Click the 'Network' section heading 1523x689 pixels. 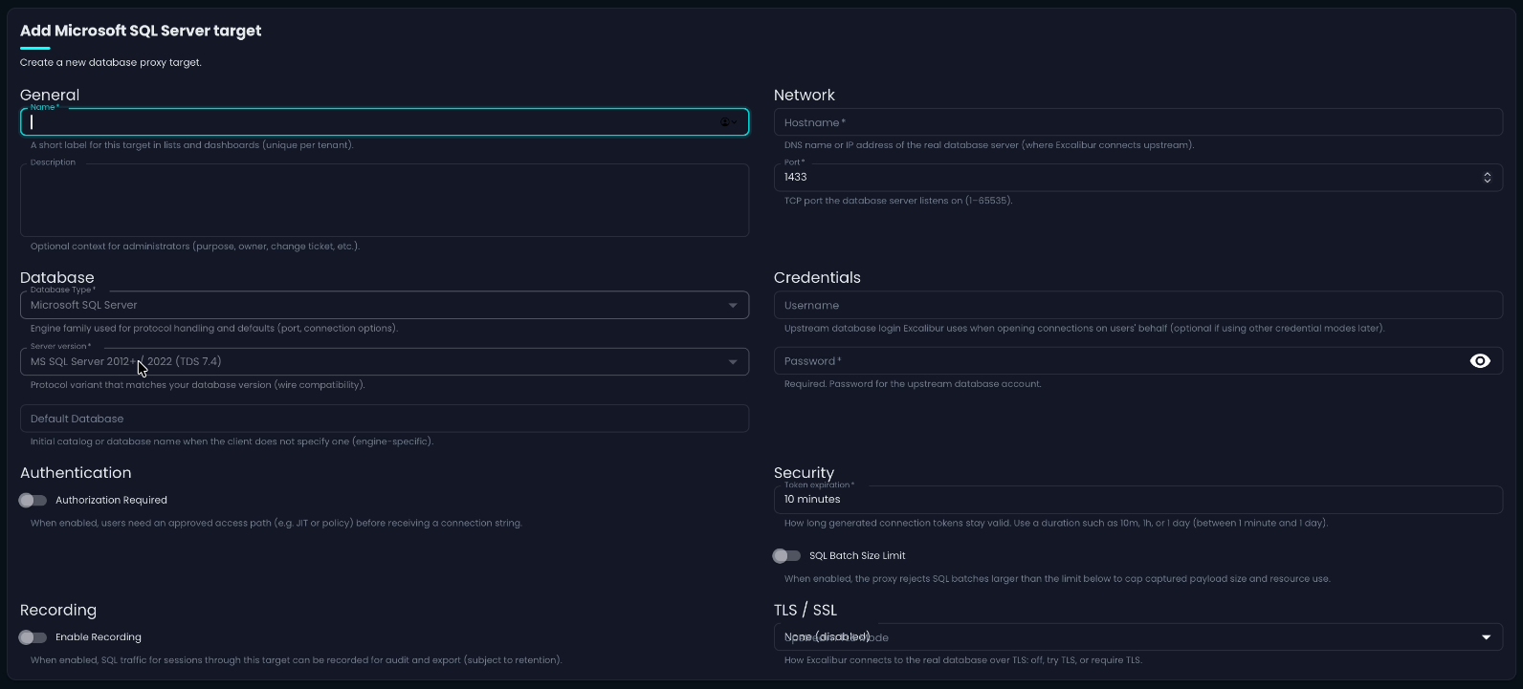point(805,95)
